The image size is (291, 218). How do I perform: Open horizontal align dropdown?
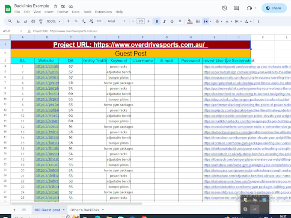point(219,21)
